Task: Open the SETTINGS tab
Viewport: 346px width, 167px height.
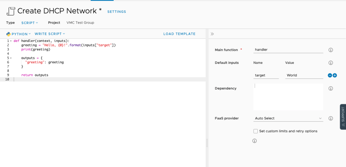Action: tap(116, 12)
